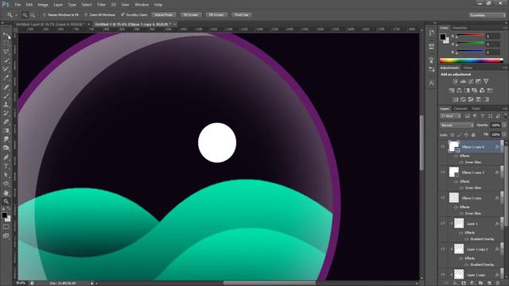Open the Color panel options menu
The image size is (509, 286).
[x=505, y=29]
